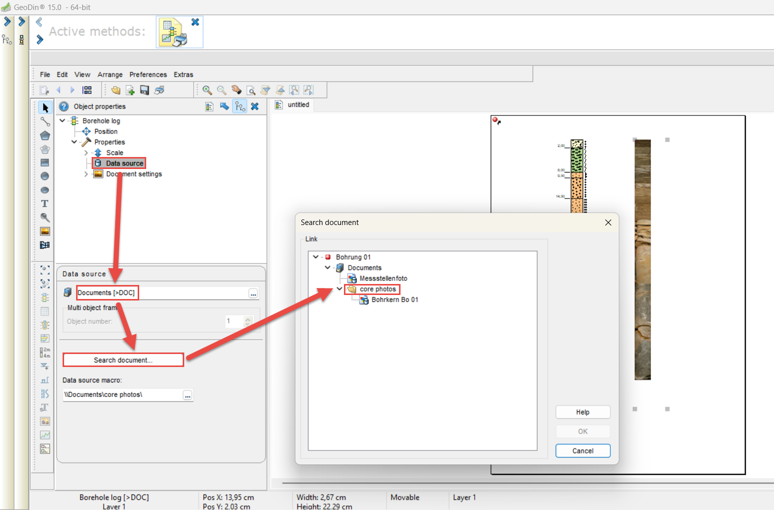The width and height of the screenshot is (774, 510).
Task: Select the arrow pointer tool
Action: point(45,107)
